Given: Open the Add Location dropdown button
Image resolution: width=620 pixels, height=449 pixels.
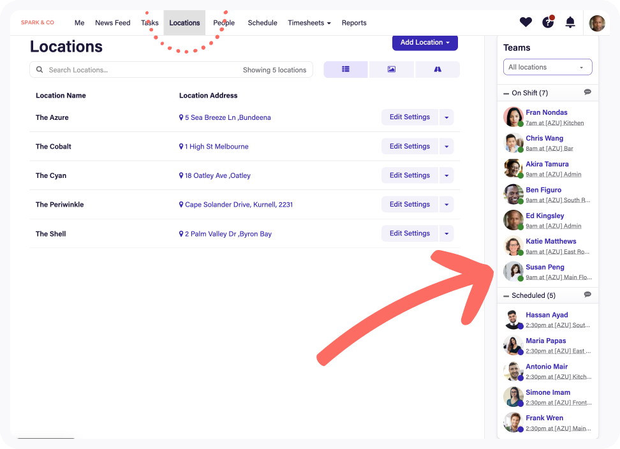Looking at the screenshot, I should click(x=425, y=43).
